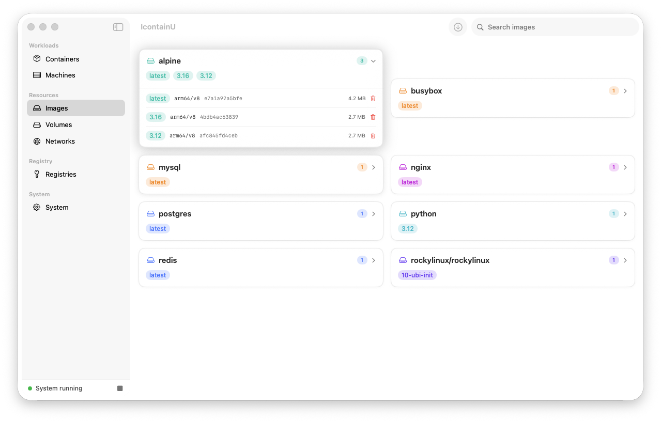
Task: Click the postgres card disk icon
Action: (151, 214)
